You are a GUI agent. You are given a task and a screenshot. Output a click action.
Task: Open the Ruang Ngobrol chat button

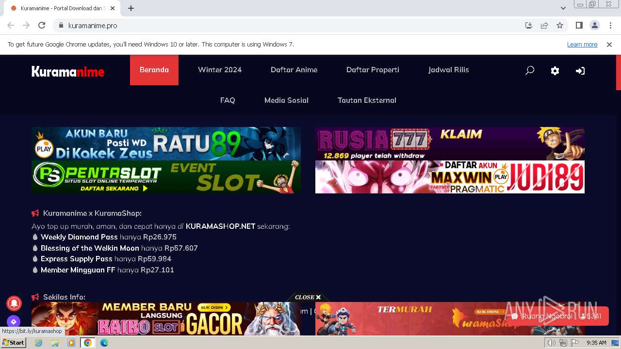click(557, 316)
